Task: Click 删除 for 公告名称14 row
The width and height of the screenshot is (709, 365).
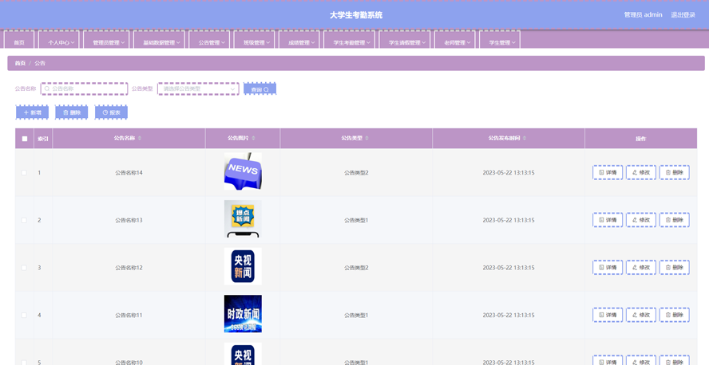Action: coord(675,172)
